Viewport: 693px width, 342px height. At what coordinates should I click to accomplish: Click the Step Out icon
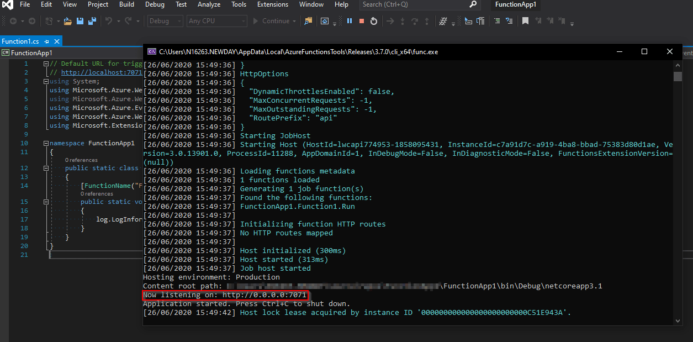[x=426, y=21]
